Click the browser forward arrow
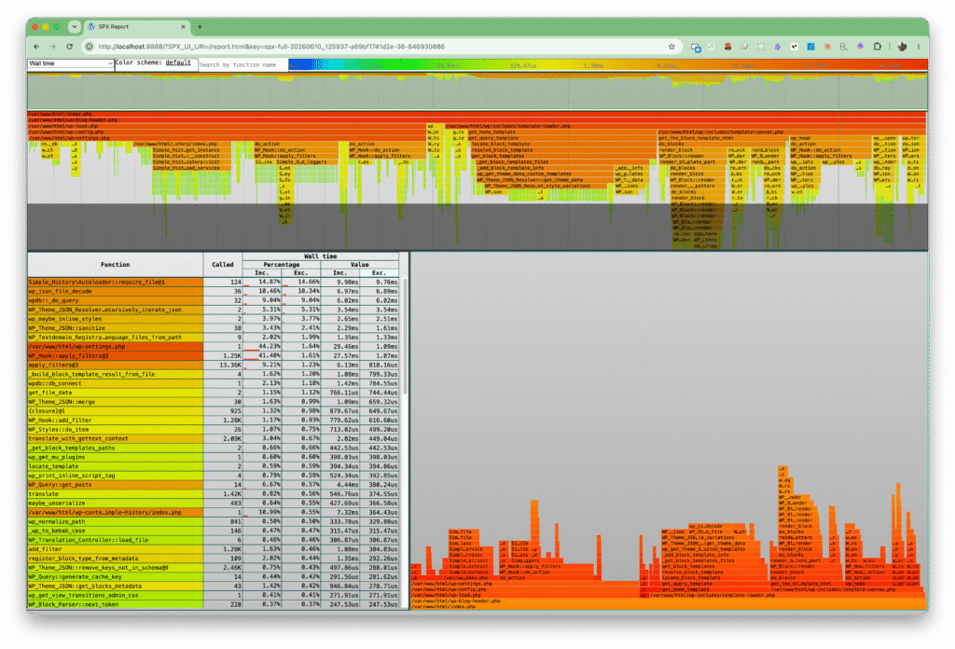955x649 pixels. pyautogui.click(x=53, y=47)
